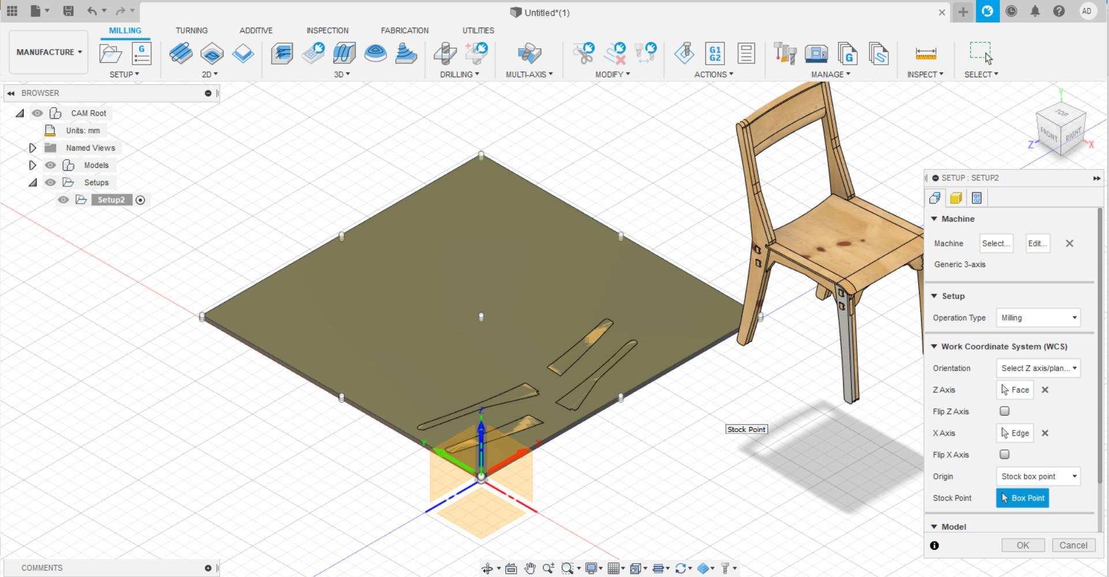Activate Setup2 radio button
This screenshot has height=577, width=1109.
click(140, 200)
